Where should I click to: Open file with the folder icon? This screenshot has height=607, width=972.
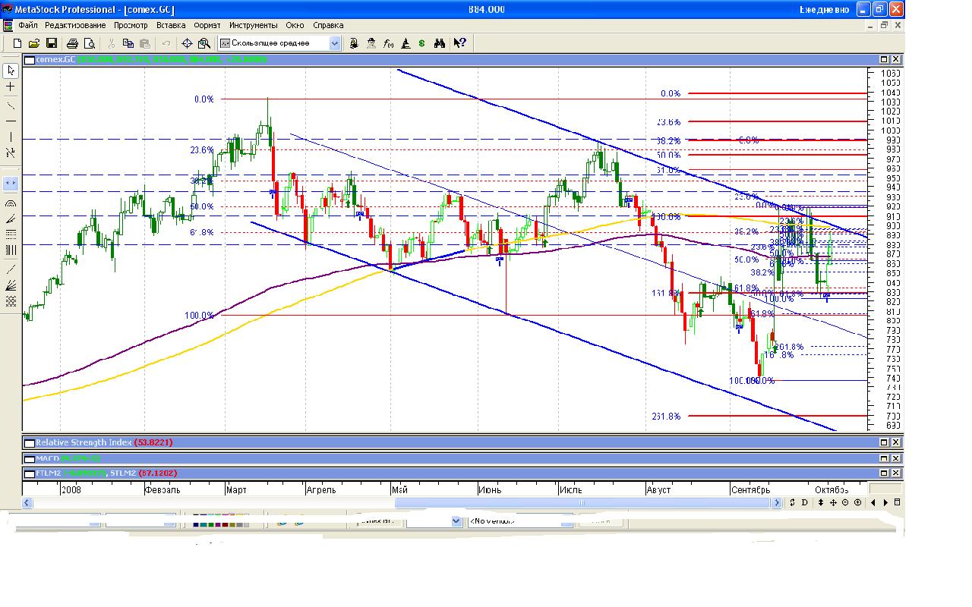click(35, 43)
